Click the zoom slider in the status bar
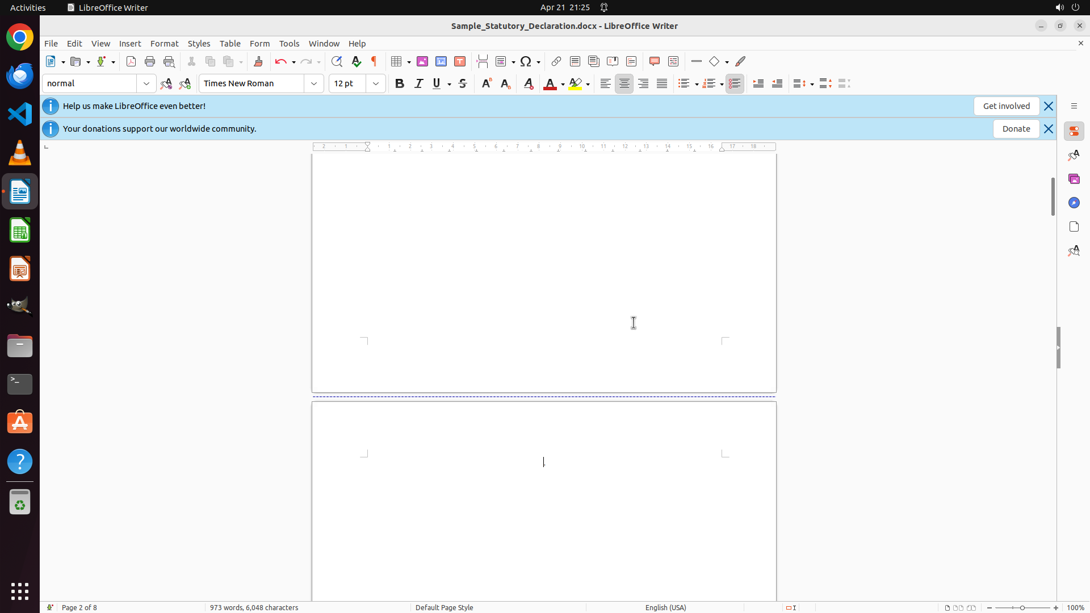1090x613 pixels. click(1022, 607)
